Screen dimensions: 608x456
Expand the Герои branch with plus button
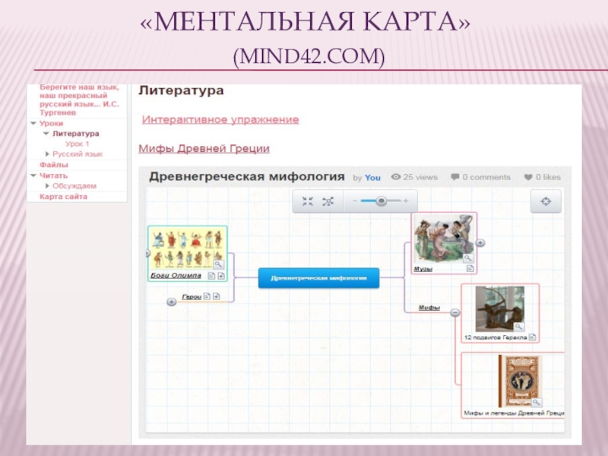coord(172,302)
